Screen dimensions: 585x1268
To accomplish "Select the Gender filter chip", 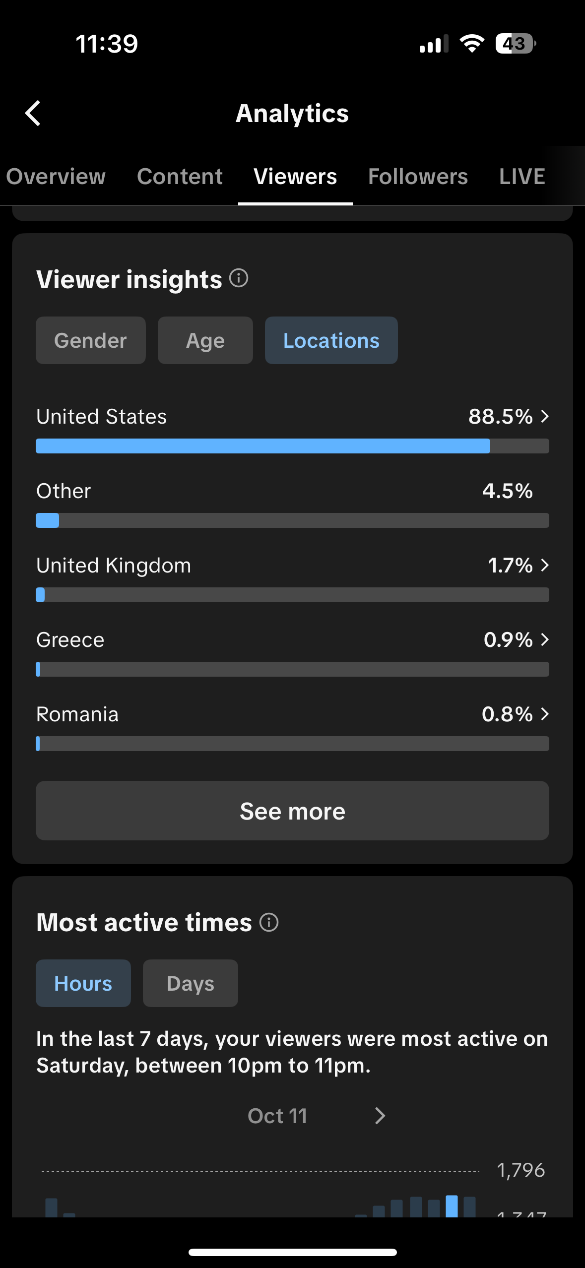I will point(91,340).
